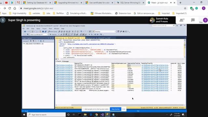Image resolution: width=208 pixels, height=117 pixels.
Task: Click the Parse checkmark icon
Action: [61, 34]
